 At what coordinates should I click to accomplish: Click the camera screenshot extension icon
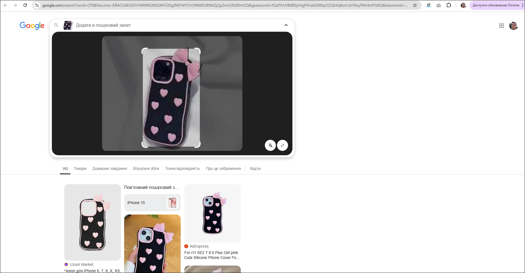[x=439, y=5]
